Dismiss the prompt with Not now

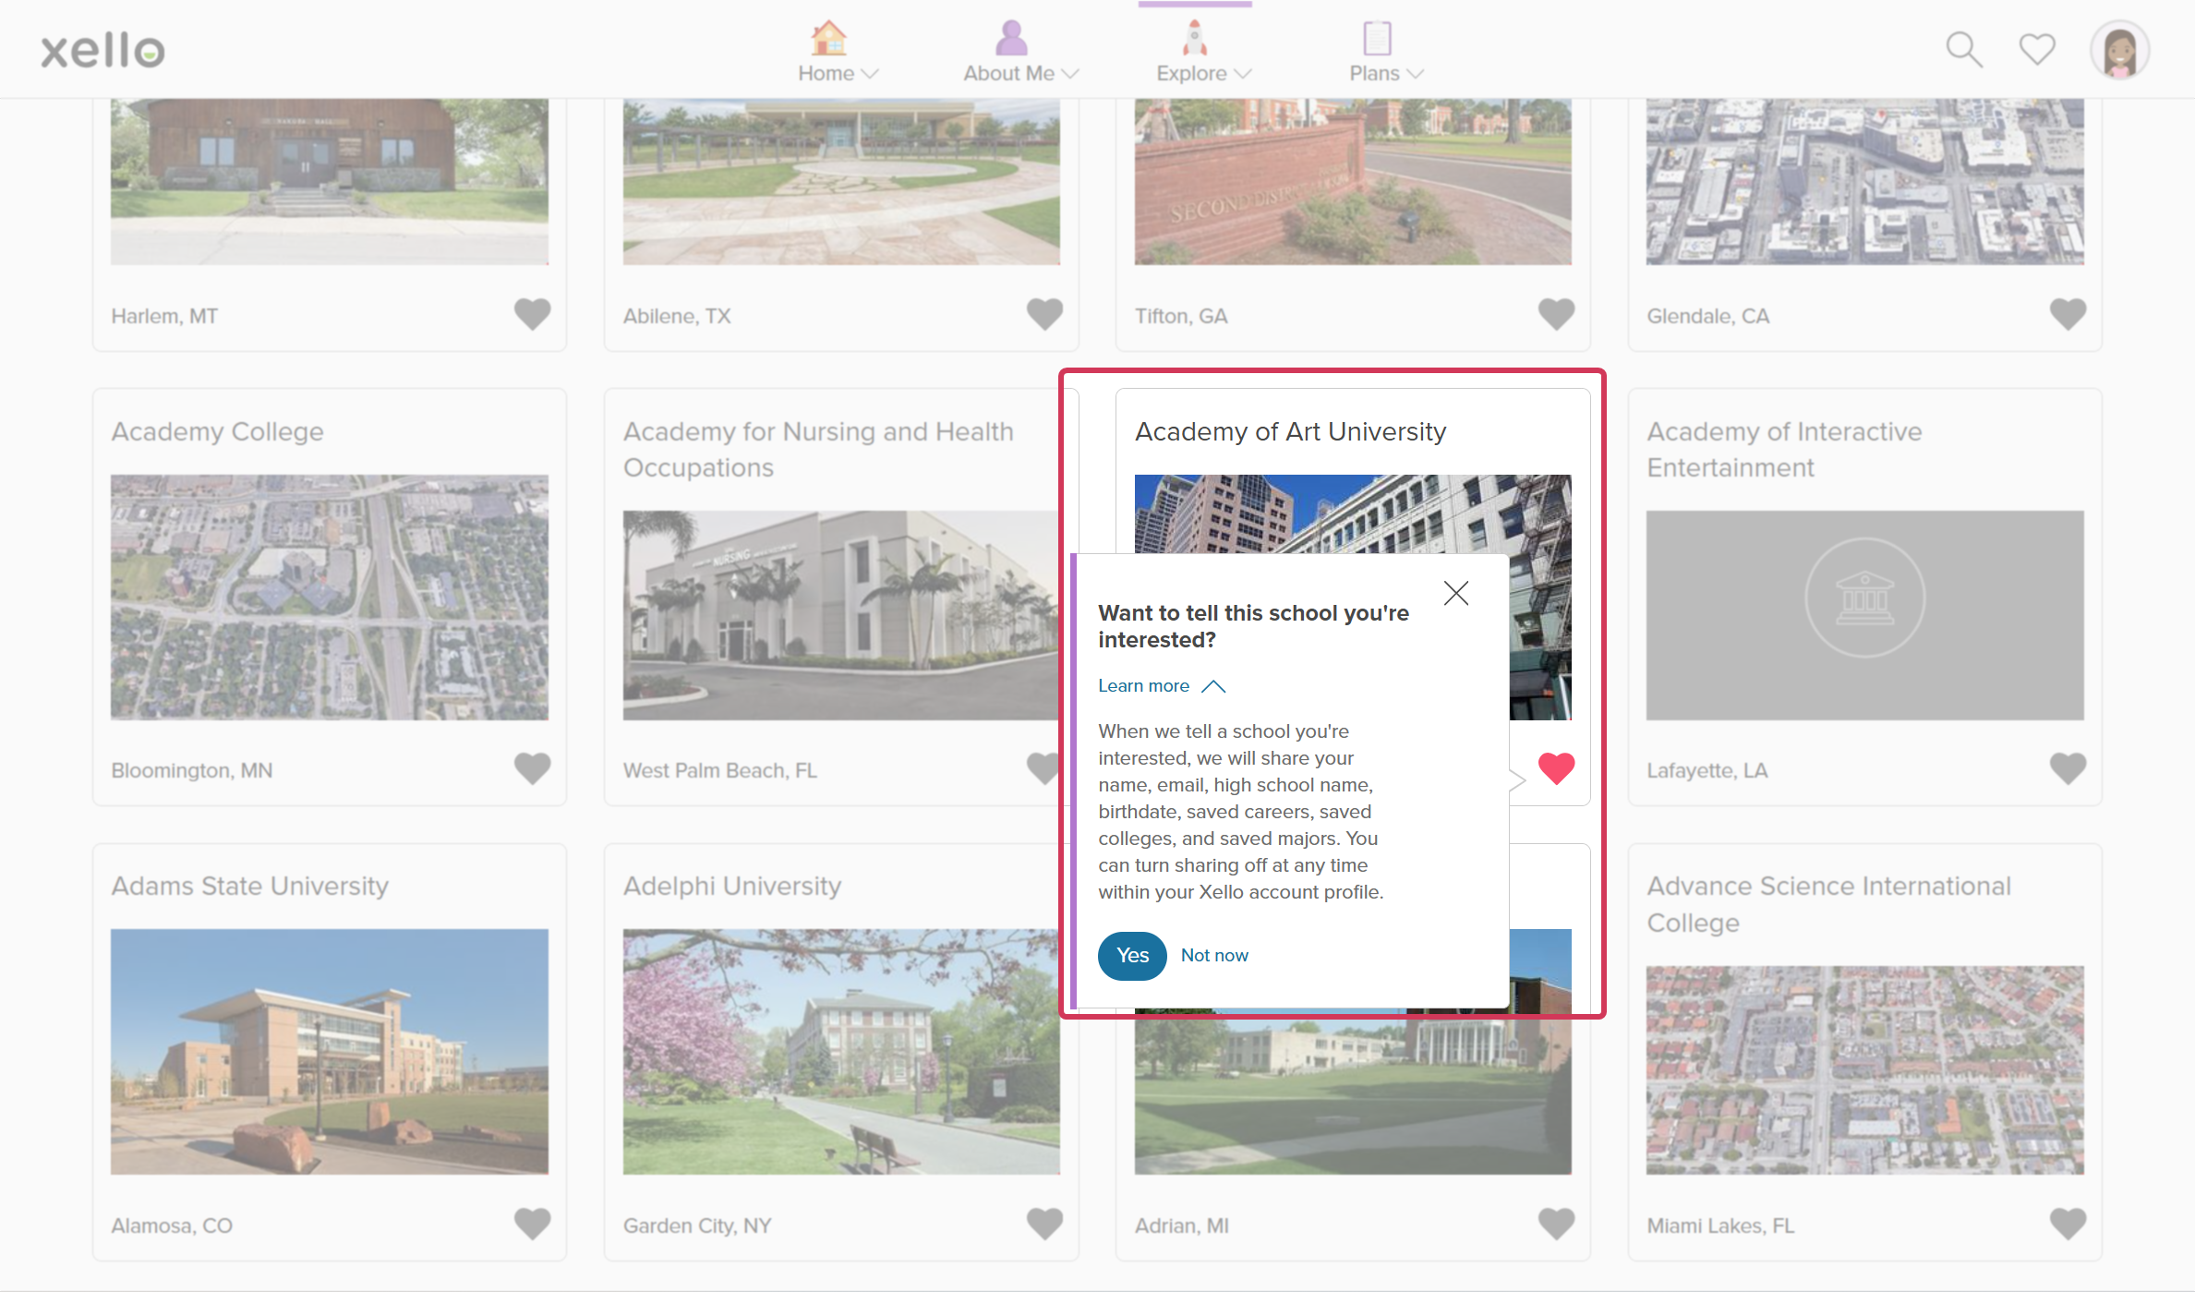click(x=1214, y=956)
